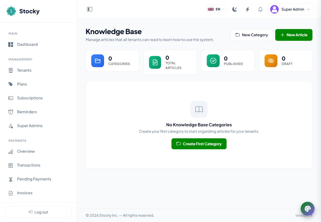Click the Log out button
321x222 pixels.
(x=38, y=212)
